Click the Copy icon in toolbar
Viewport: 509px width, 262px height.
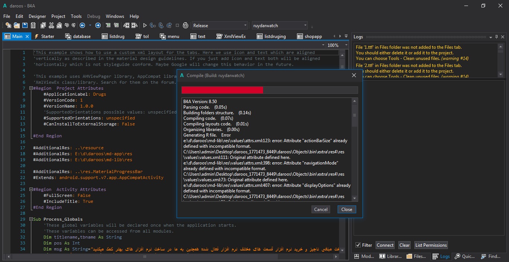(x=43, y=25)
